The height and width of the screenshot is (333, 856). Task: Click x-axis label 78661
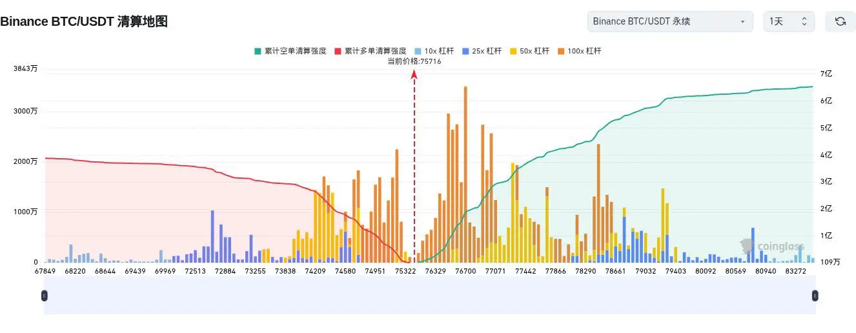pos(615,272)
